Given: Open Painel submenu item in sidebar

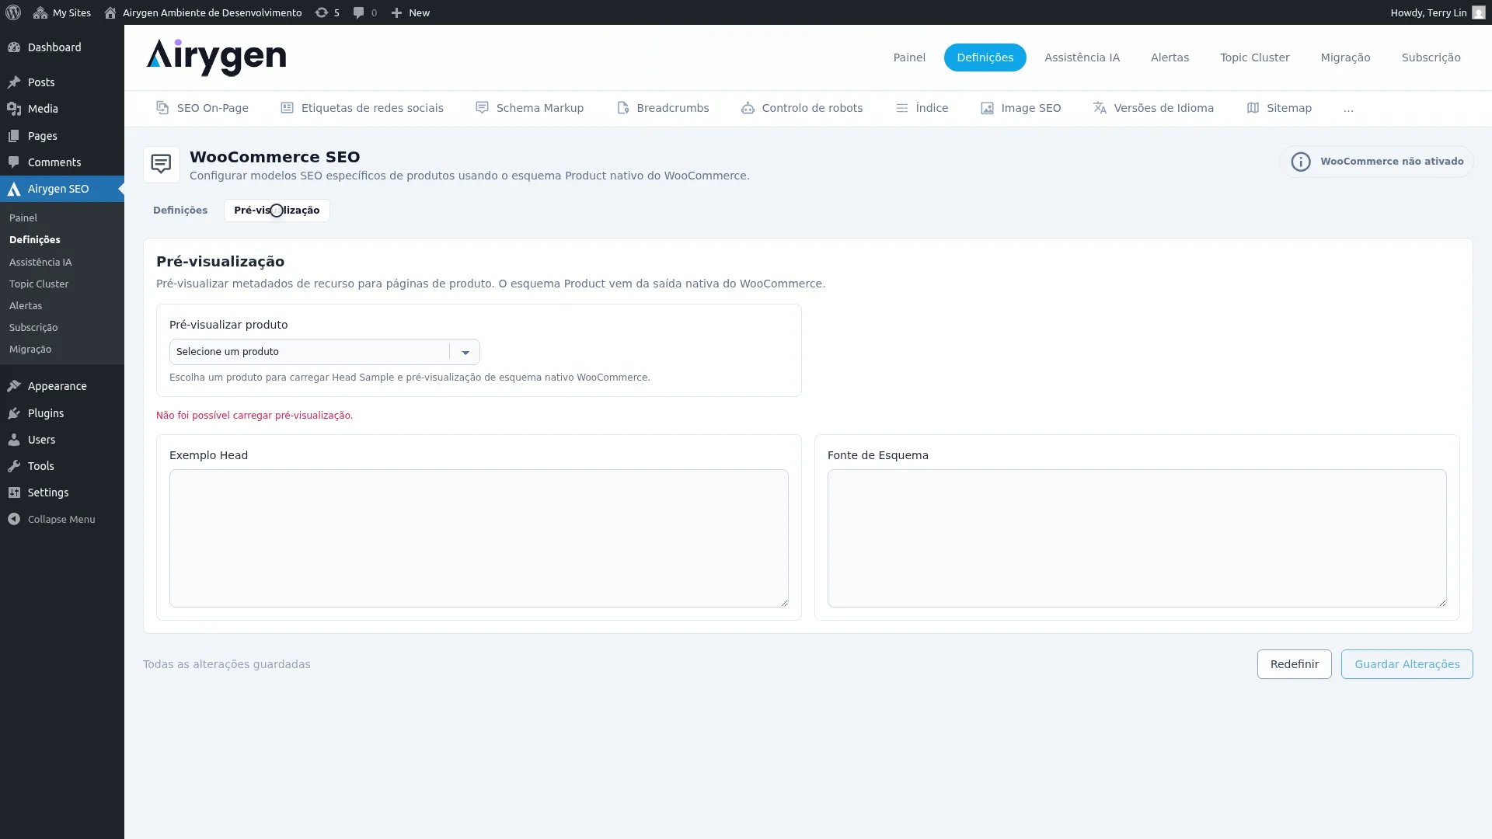Looking at the screenshot, I should 23,218.
